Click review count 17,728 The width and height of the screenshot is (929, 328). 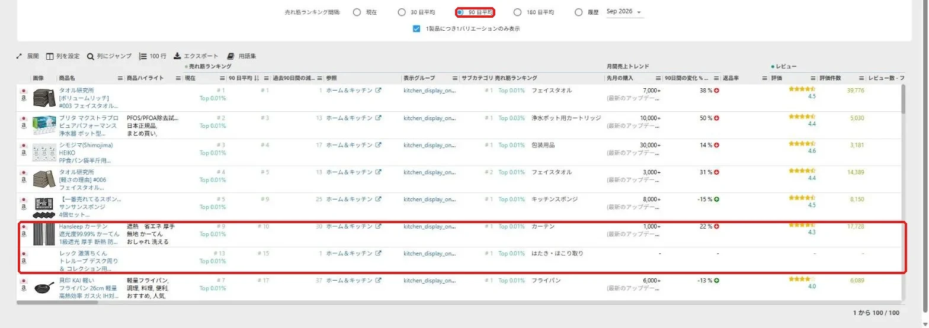click(x=856, y=226)
